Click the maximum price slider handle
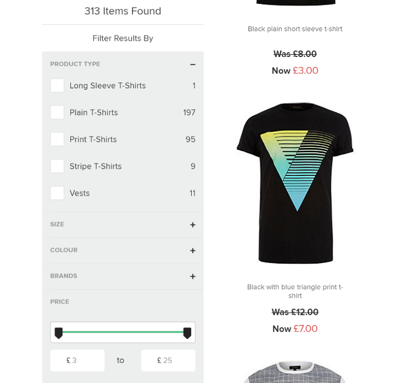 (187, 333)
